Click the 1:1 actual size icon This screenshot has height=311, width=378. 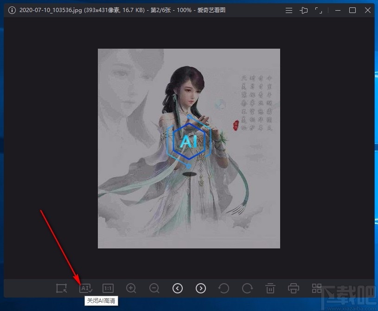click(x=108, y=288)
